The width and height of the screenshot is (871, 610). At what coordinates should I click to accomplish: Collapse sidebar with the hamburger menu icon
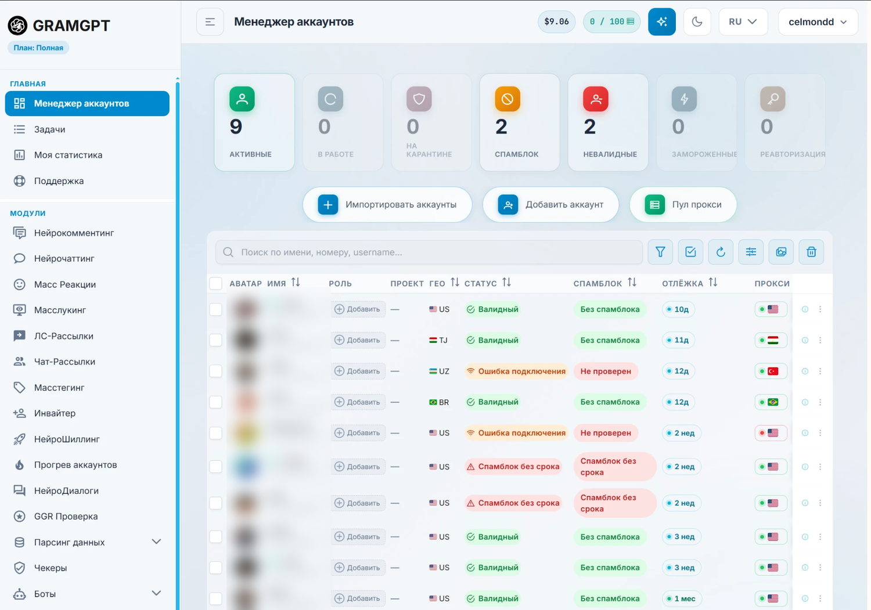(x=210, y=22)
